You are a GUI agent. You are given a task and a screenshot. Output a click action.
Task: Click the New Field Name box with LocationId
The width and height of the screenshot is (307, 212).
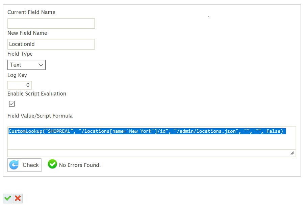pyautogui.click(x=51, y=44)
